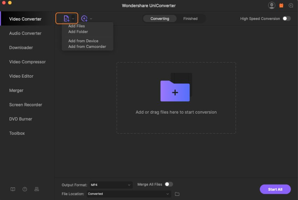Open DVD Burner in sidebar
Viewport: 298px width, 200px height.
[21, 119]
